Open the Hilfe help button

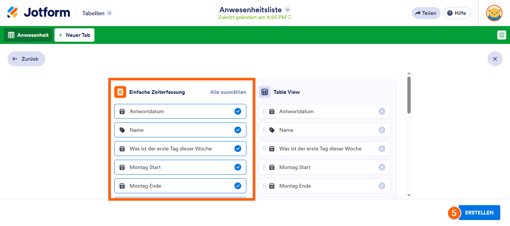pyautogui.click(x=457, y=13)
